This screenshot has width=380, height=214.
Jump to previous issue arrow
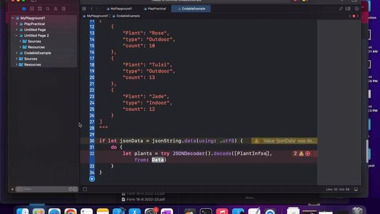tap(350, 16)
